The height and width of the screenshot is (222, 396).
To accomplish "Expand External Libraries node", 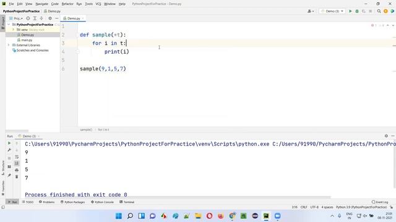I will click(9, 45).
